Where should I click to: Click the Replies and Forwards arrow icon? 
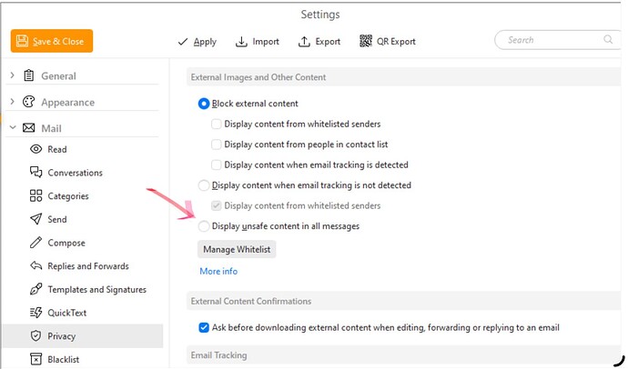[35, 265]
